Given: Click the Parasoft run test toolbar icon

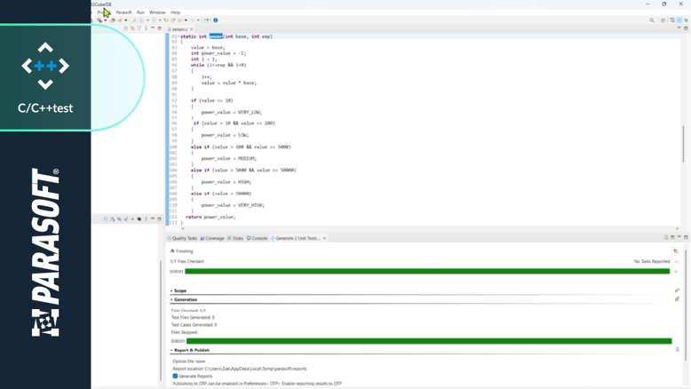Looking at the screenshot, I should pyautogui.click(x=99, y=20).
